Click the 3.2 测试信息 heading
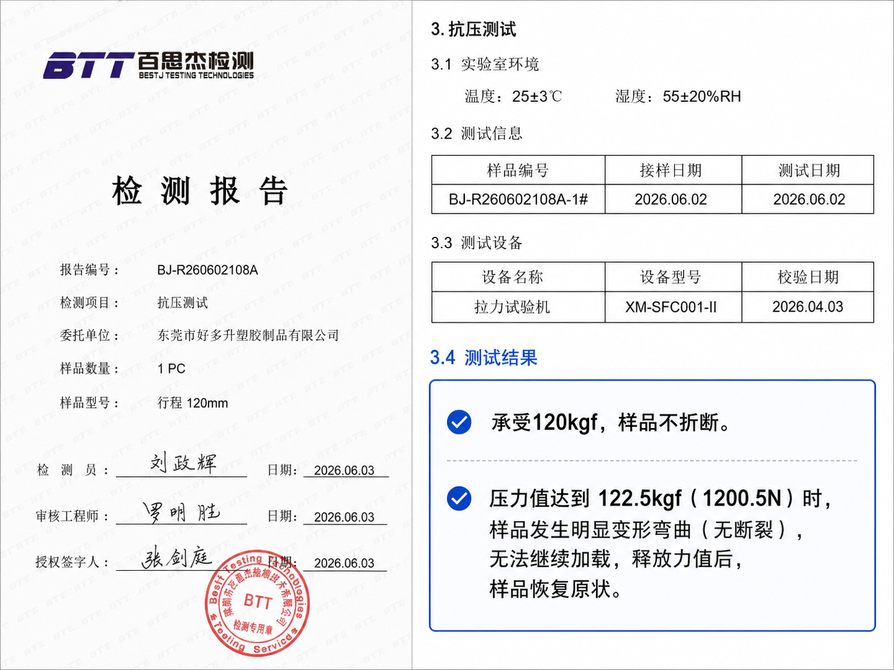Image resolution: width=894 pixels, height=670 pixels. click(477, 133)
